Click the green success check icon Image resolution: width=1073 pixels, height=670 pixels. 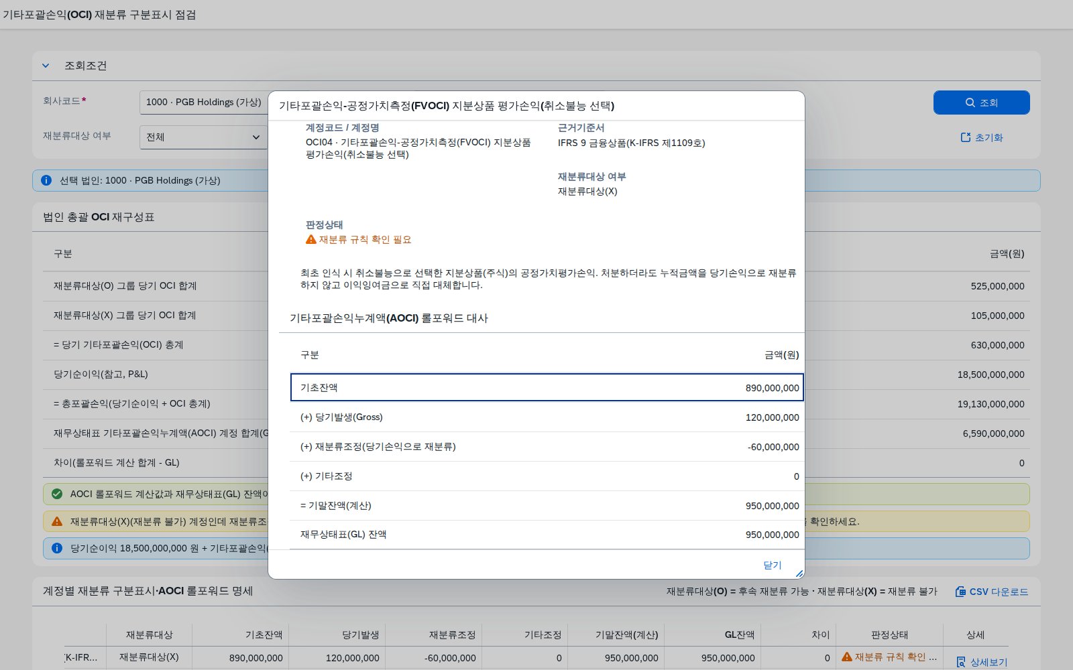(57, 494)
